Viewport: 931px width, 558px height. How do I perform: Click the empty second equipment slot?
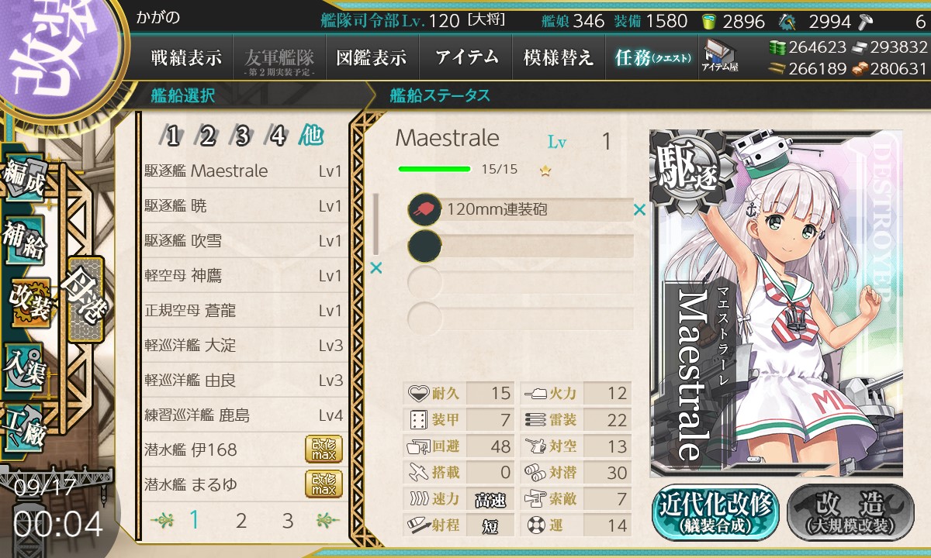520,245
